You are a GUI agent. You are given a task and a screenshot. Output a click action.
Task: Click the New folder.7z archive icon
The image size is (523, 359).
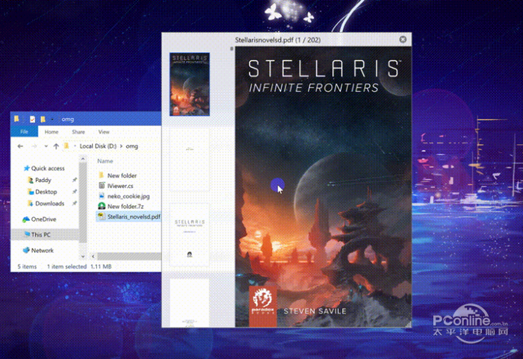coord(102,206)
